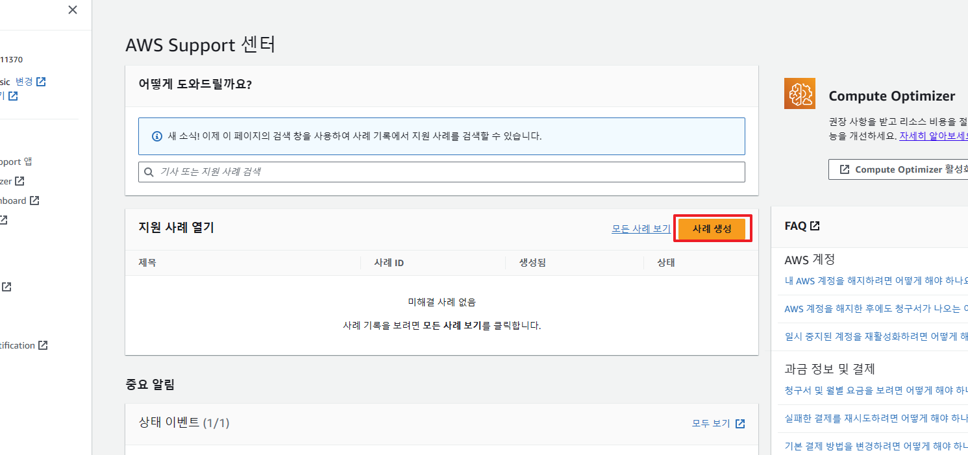Click the FAQ heading link
The height and width of the screenshot is (455, 968).
tap(802, 226)
